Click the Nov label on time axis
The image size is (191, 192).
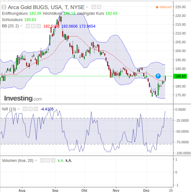click(x=116, y=190)
